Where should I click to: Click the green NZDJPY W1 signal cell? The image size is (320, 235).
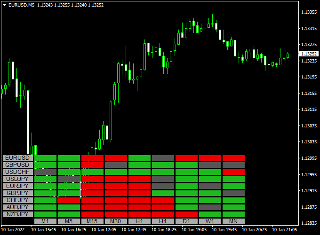(210, 214)
